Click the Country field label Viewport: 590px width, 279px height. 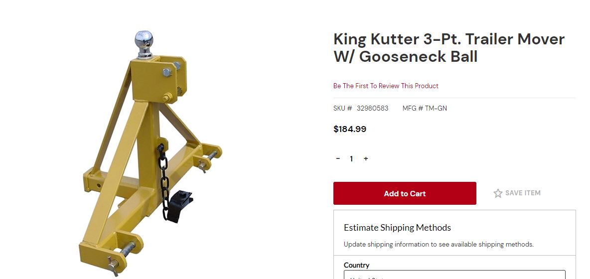tap(356, 265)
